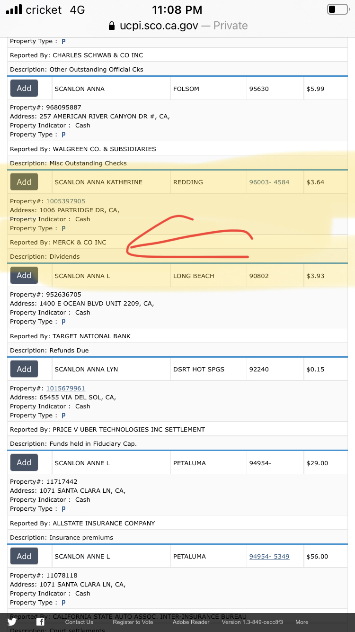Select the amount $3.64

pos(315,182)
